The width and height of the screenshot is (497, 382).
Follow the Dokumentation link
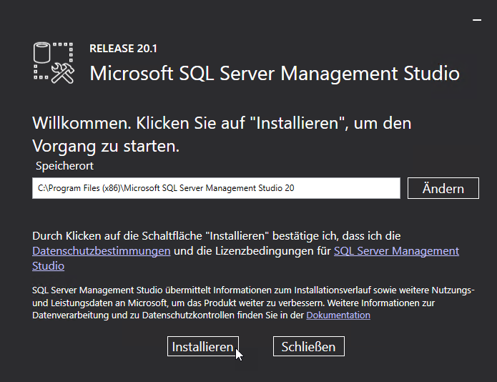[x=338, y=315]
